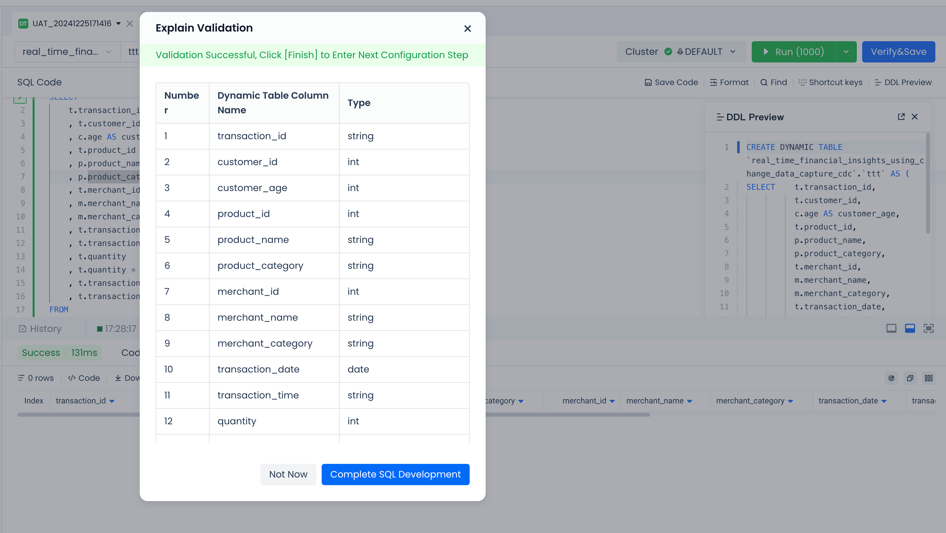
Task: Open Find in the editor
Action: (x=773, y=82)
